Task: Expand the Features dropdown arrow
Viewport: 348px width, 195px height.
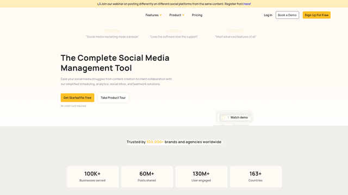Action: pyautogui.click(x=161, y=15)
